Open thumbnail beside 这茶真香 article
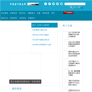The height and width of the screenshot is (92, 92). pyautogui.click(x=65, y=64)
